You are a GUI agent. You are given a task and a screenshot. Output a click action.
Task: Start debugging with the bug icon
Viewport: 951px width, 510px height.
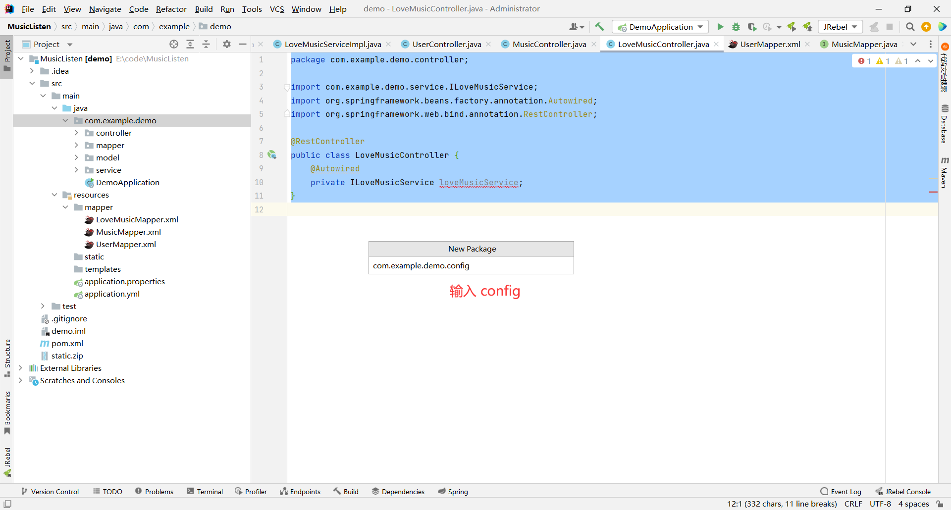pos(736,27)
